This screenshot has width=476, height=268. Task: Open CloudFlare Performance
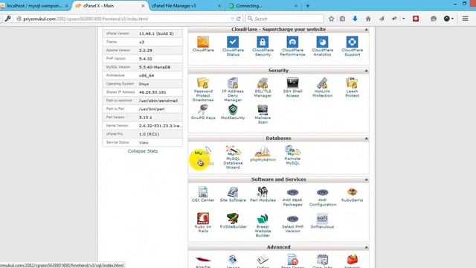pos(292,46)
